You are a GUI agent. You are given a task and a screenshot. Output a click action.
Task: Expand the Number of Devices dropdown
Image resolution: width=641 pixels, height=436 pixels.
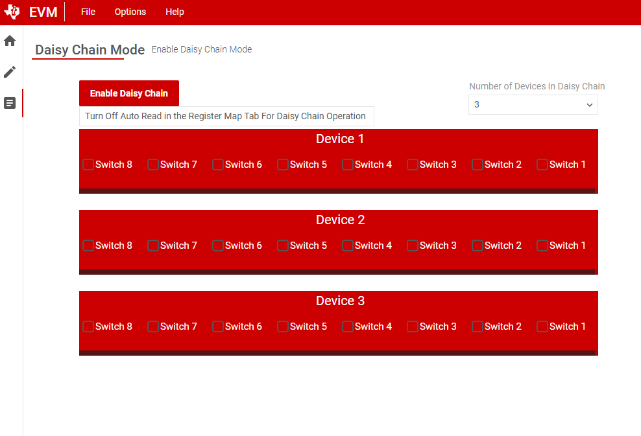tap(533, 104)
